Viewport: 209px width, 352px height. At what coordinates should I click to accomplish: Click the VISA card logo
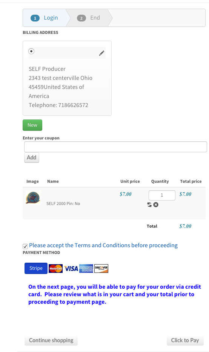tap(71, 268)
